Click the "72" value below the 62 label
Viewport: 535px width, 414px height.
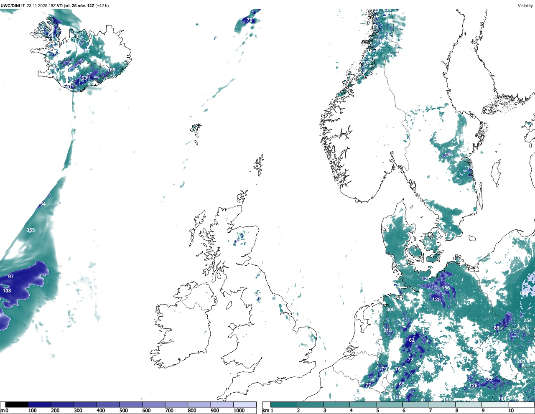pyautogui.click(x=410, y=360)
